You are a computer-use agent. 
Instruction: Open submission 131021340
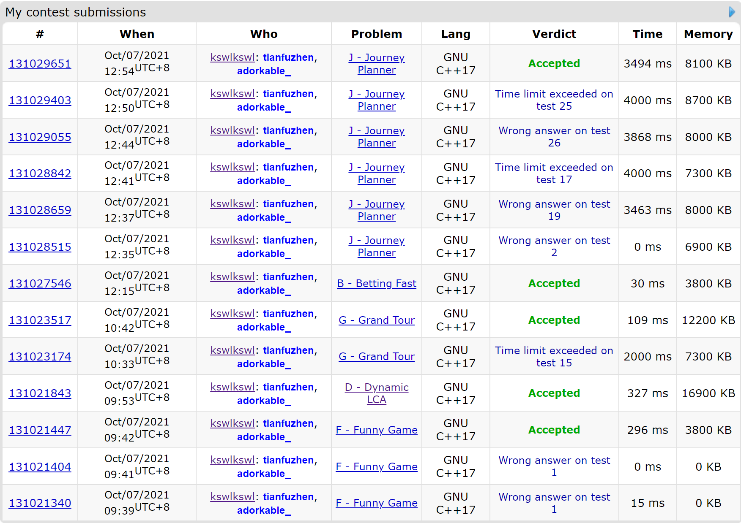point(40,503)
